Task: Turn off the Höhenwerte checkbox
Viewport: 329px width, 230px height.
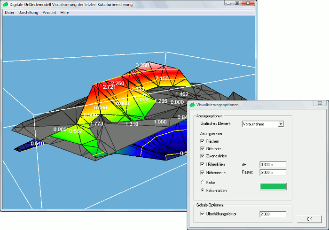Action: pyautogui.click(x=202, y=172)
